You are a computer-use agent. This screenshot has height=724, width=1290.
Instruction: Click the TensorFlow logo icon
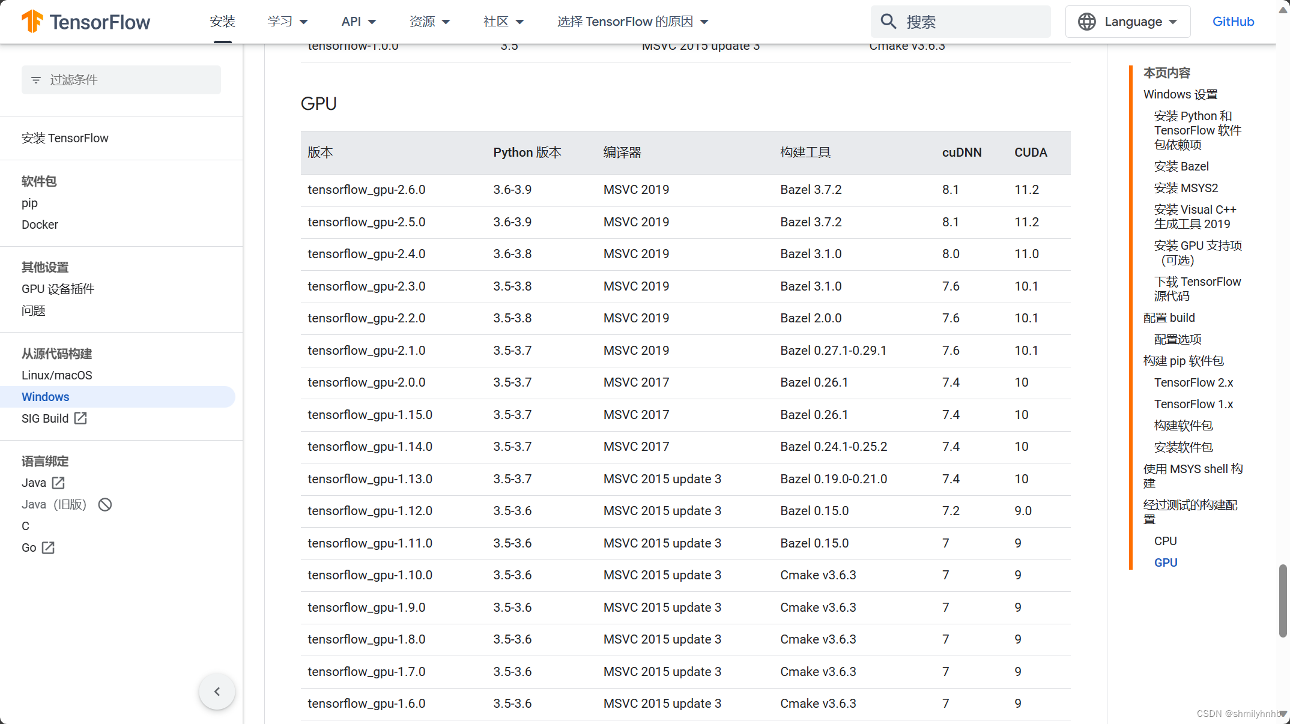32,22
